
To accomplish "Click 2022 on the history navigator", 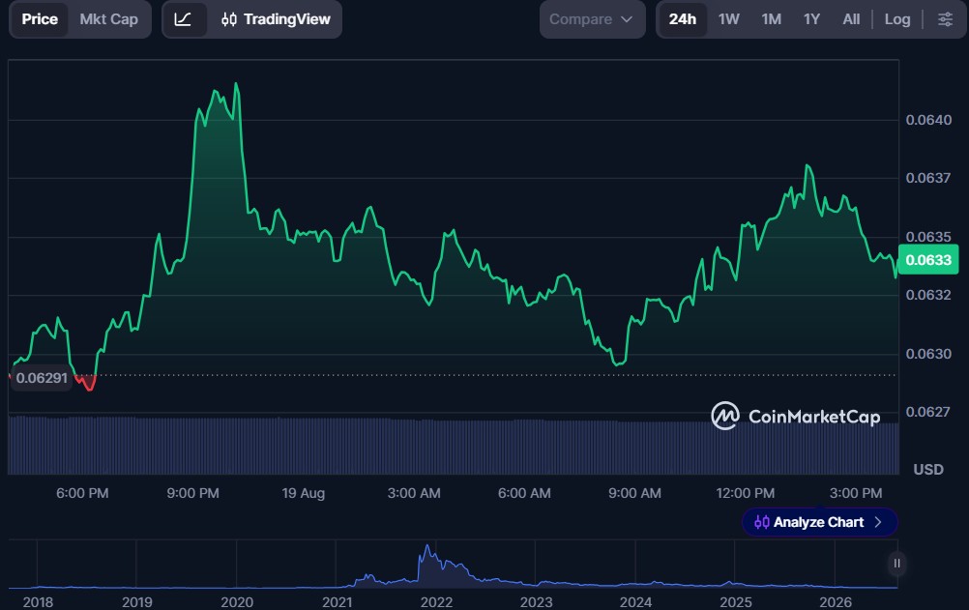I will click(436, 602).
